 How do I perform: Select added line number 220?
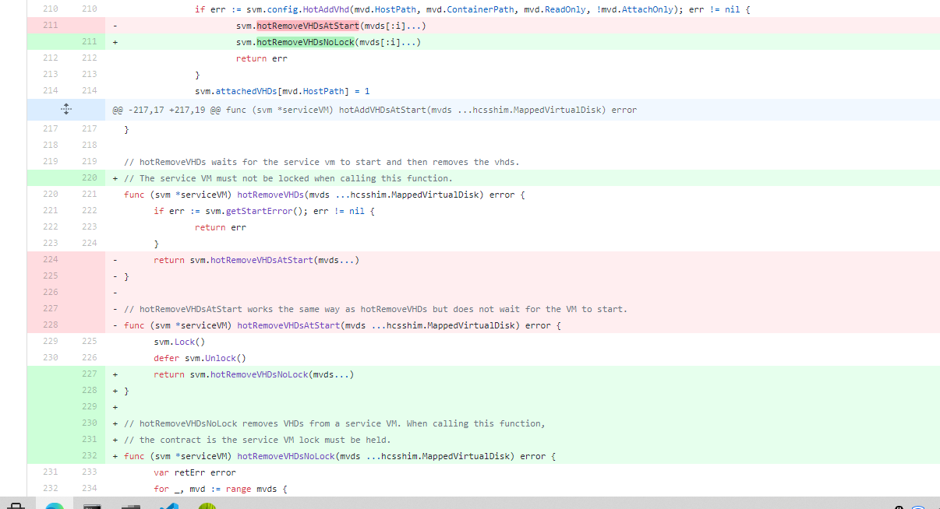89,178
